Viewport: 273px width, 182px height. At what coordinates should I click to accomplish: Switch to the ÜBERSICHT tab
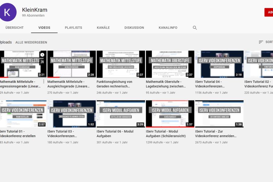15,28
